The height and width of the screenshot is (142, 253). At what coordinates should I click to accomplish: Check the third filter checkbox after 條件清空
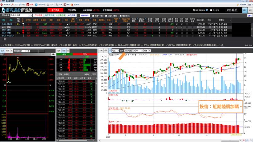[x=121, y=16]
